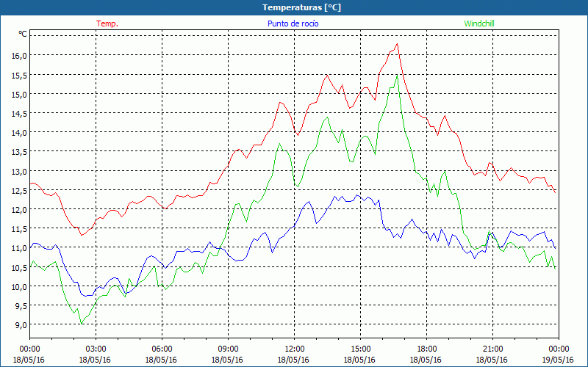
Task: Click the '06:00' time axis label
Action: (162, 349)
